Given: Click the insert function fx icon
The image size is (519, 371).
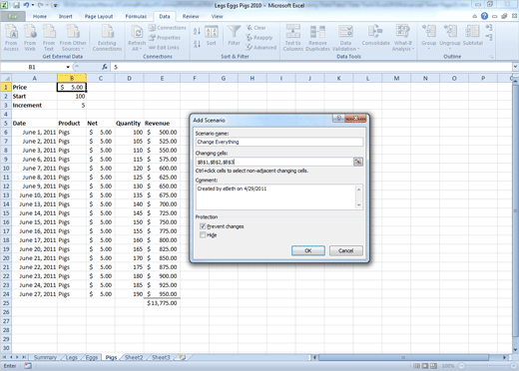Looking at the screenshot, I should (x=105, y=67).
